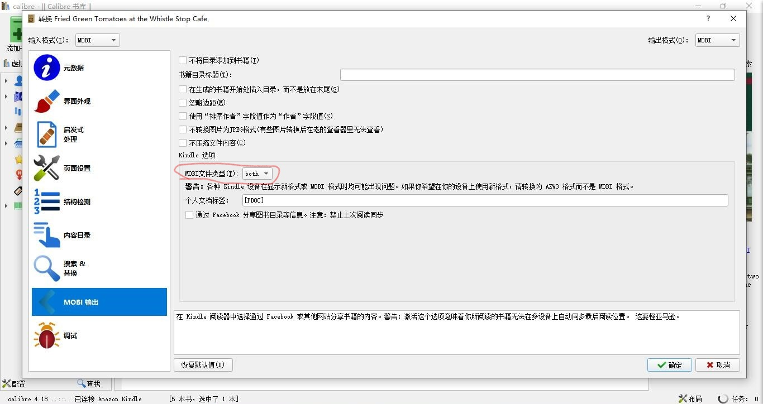
Task: Open the 界面外观 paintbrush section
Action: tap(99, 101)
